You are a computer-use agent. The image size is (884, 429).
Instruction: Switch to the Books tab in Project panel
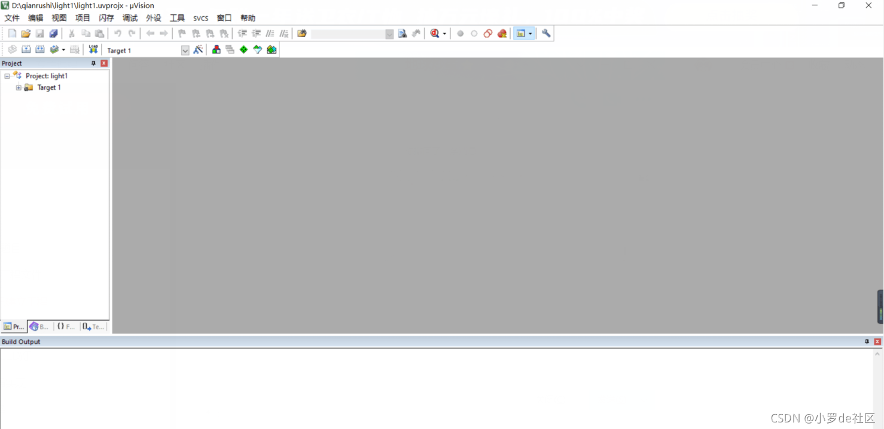(40, 327)
